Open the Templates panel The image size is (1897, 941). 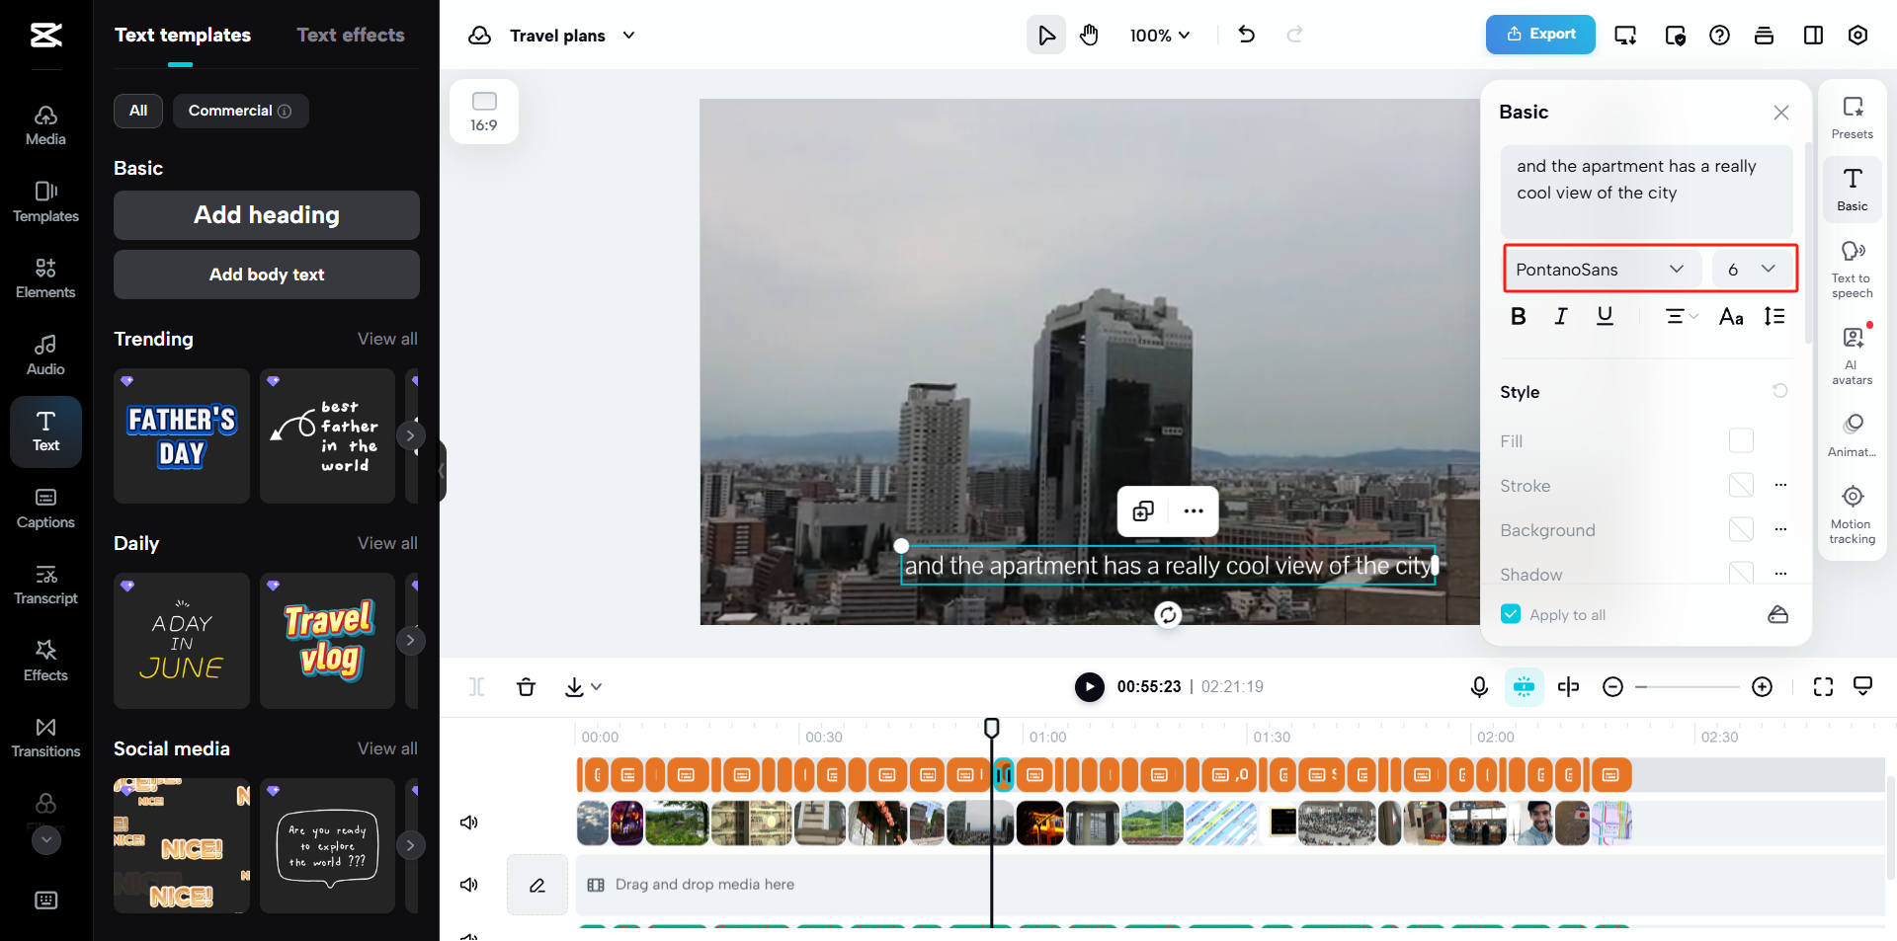pos(45,202)
